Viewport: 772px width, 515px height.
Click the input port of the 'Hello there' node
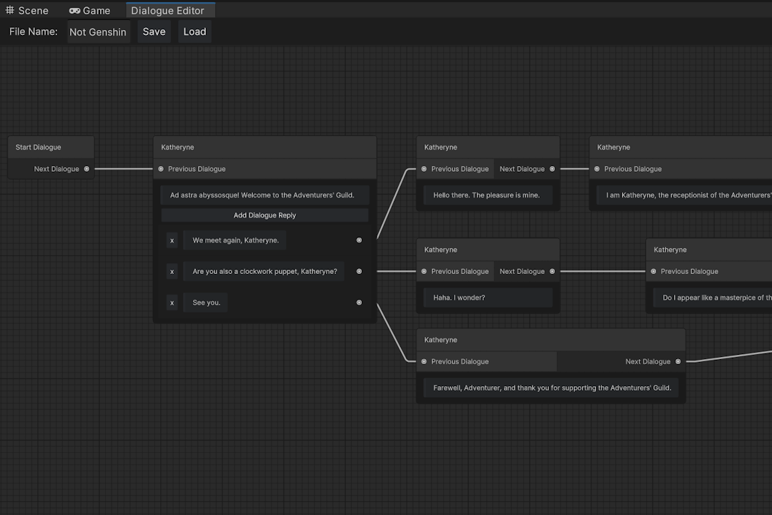pos(424,169)
